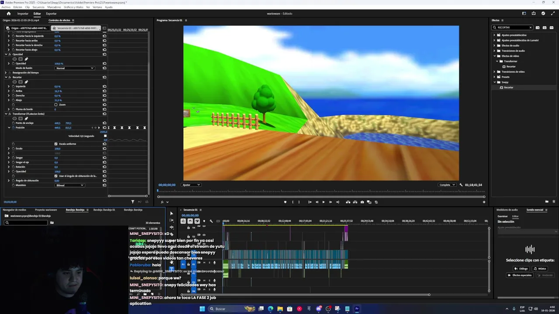Click the Efectos especiales tag button
The height and width of the screenshot is (314, 559).
pos(520,275)
